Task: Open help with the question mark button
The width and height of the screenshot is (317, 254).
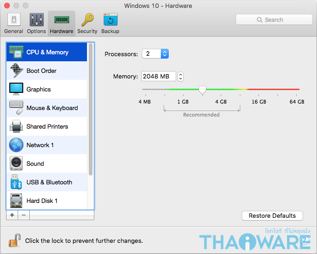Action: point(304,240)
